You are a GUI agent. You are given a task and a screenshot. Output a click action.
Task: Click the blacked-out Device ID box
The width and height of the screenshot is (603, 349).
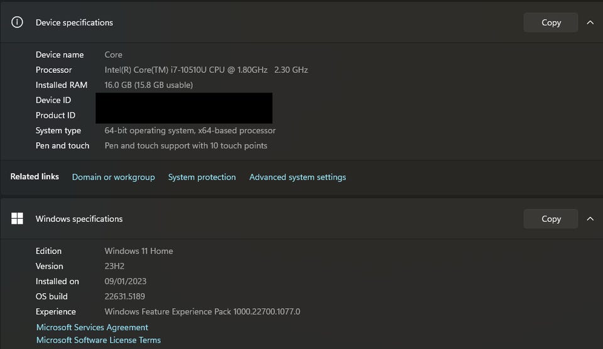tap(183, 101)
